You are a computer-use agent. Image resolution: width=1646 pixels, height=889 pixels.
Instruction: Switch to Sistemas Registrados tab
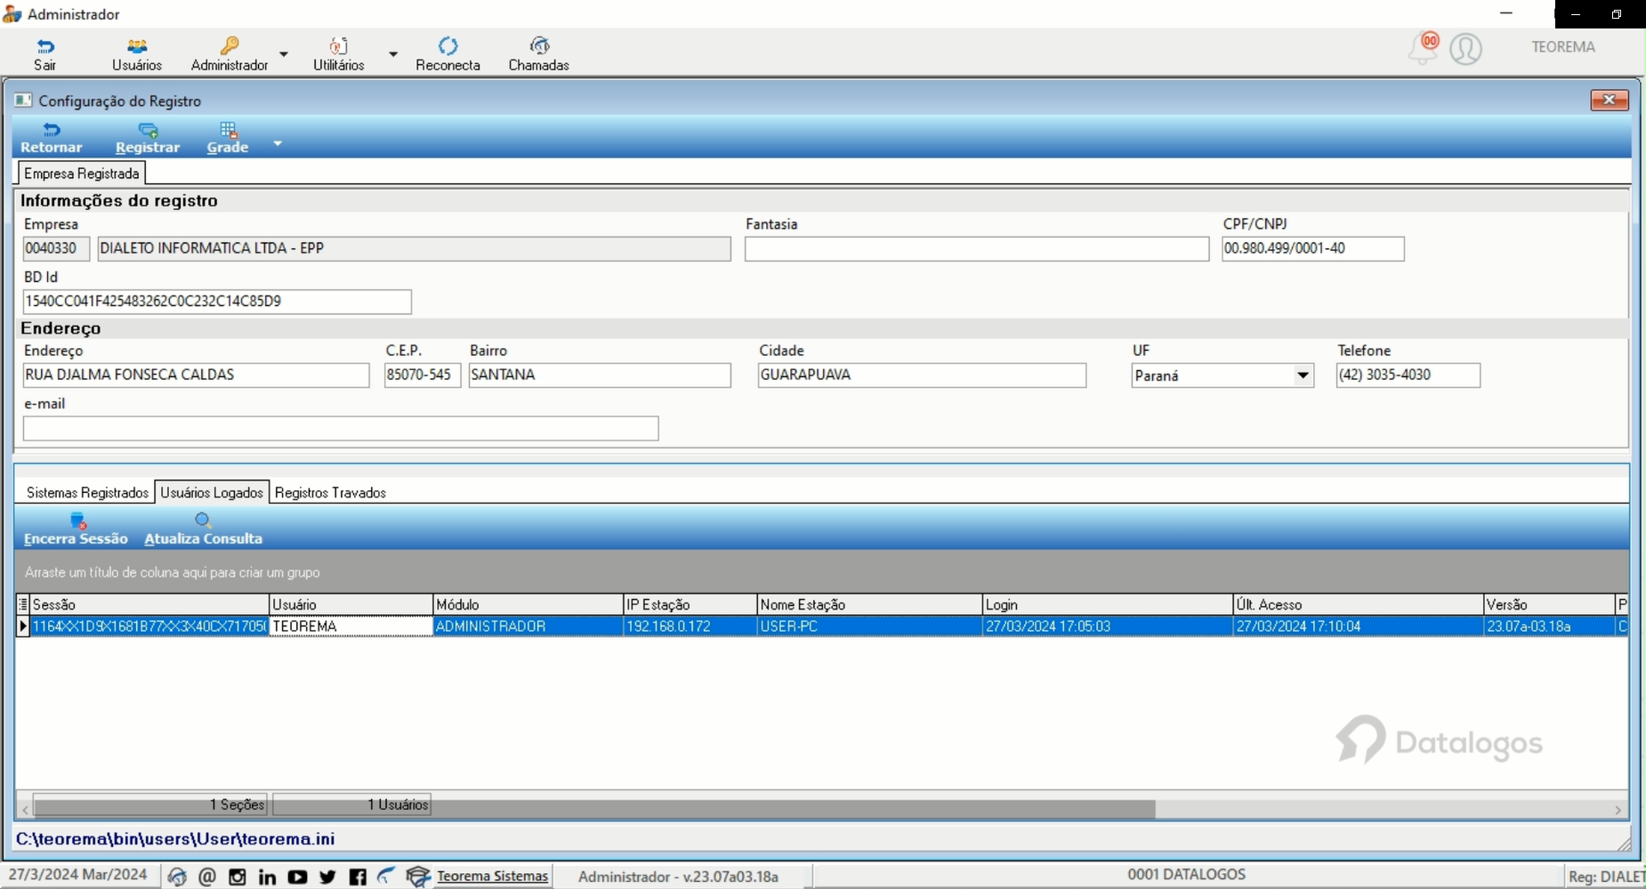87,492
